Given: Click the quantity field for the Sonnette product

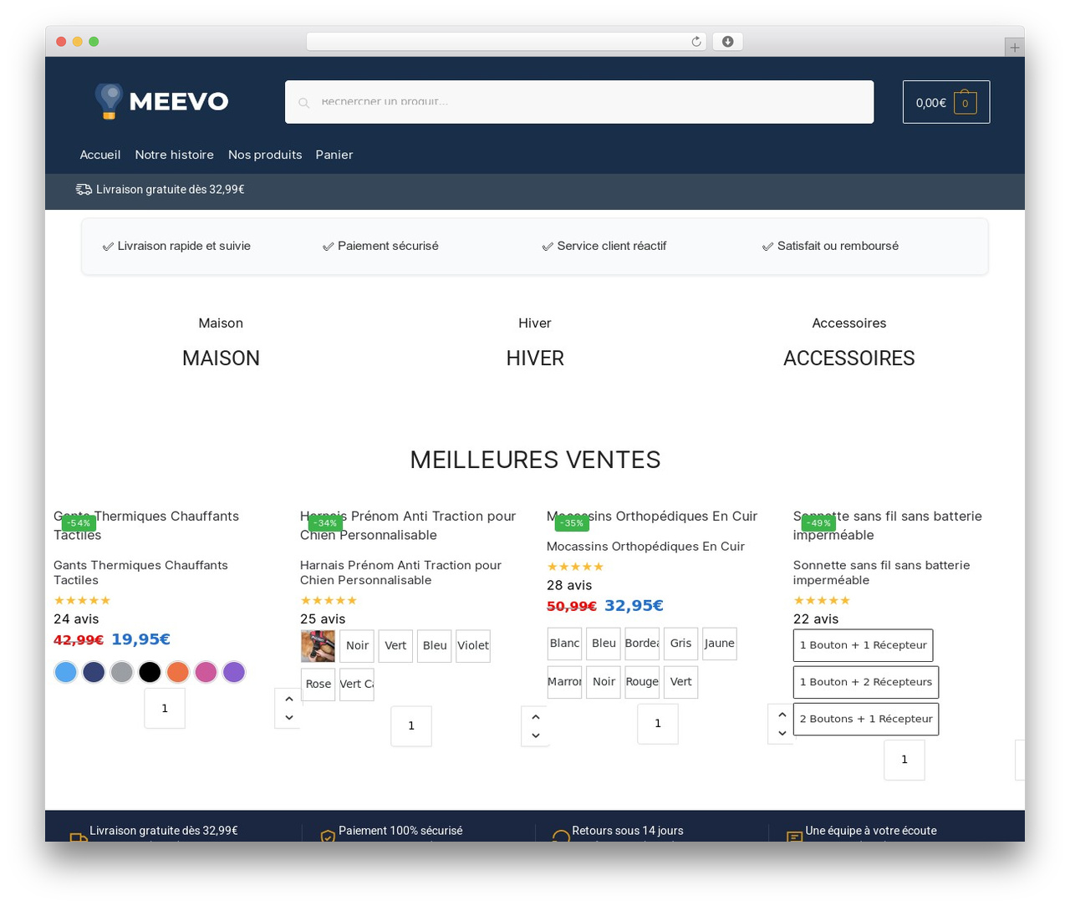Looking at the screenshot, I should tap(904, 760).
